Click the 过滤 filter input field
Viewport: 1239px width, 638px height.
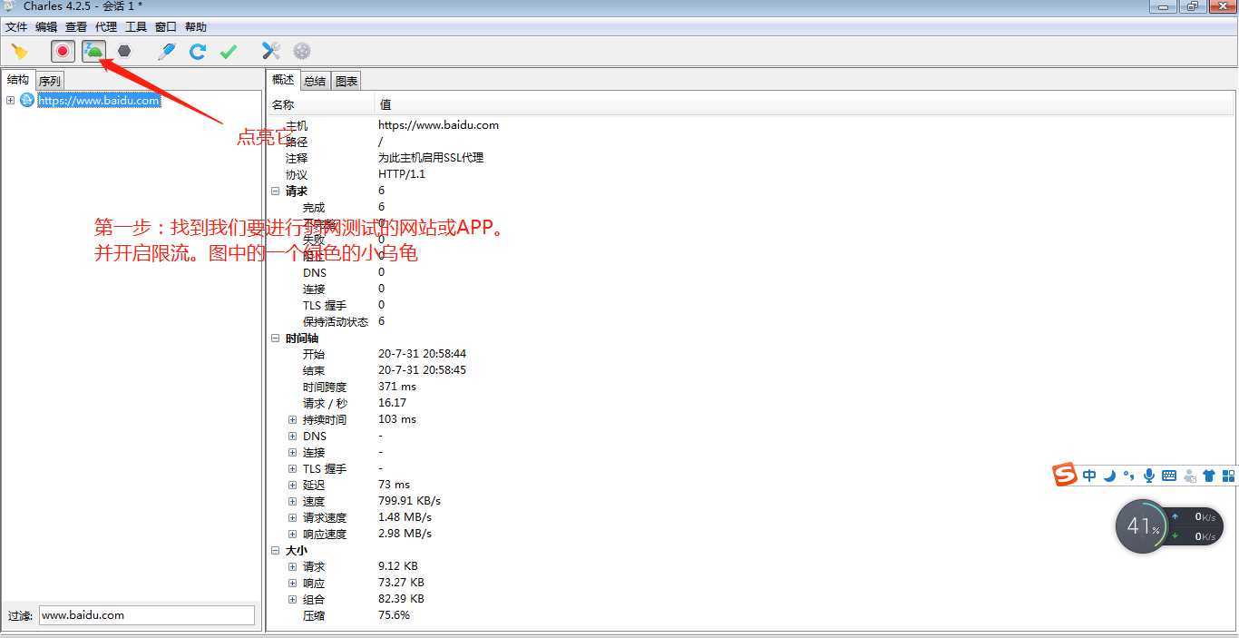(x=147, y=614)
